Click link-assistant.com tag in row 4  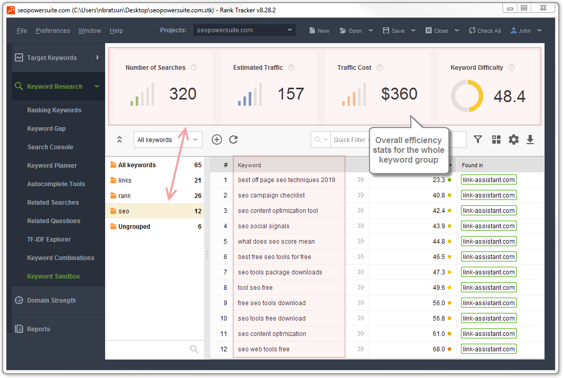(x=489, y=226)
